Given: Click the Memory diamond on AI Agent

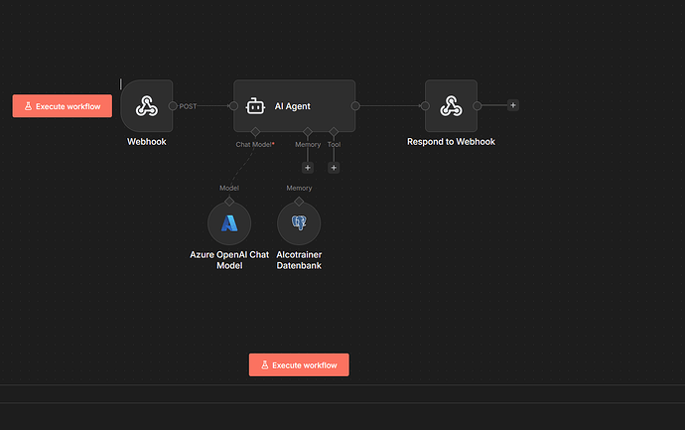Looking at the screenshot, I should (x=308, y=131).
